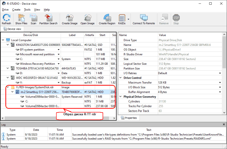Open dropdown for the Y: volume
The height and width of the screenshot is (149, 227).
pos(59,83)
